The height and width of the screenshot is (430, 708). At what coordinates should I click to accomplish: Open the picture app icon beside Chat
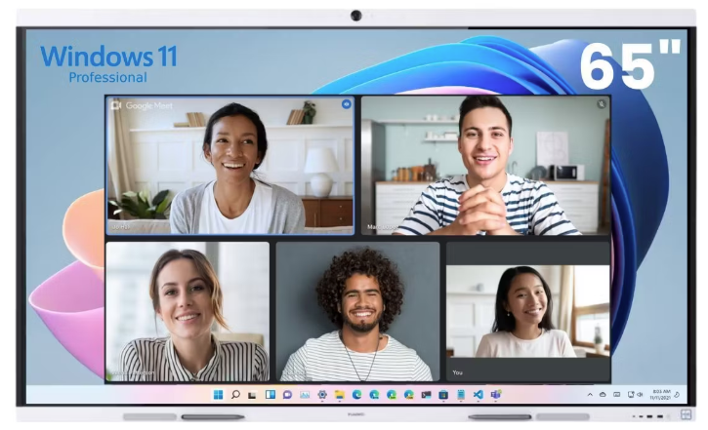pyautogui.click(x=305, y=395)
